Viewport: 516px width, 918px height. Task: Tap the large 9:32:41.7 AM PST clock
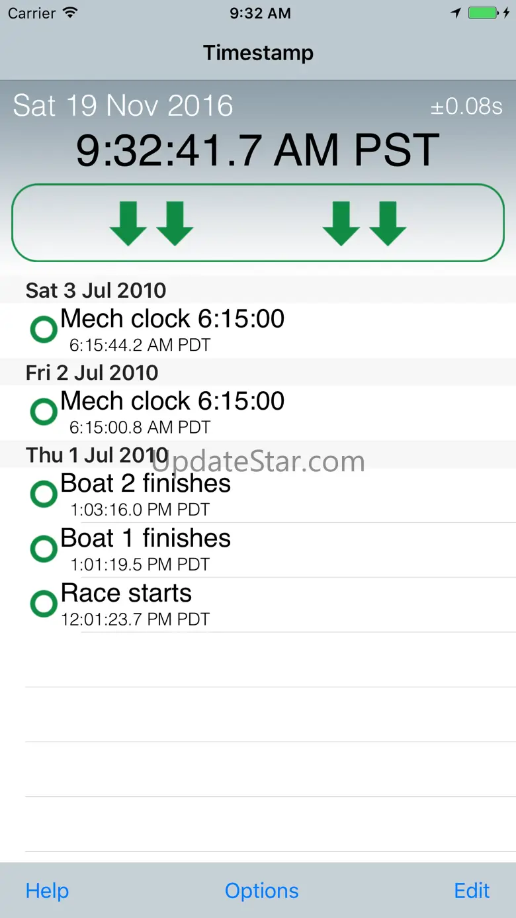click(x=257, y=150)
